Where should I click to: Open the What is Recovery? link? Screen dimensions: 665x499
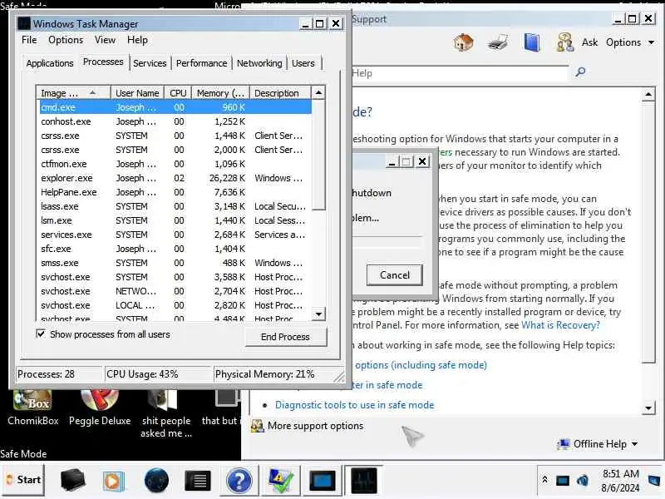tap(560, 325)
